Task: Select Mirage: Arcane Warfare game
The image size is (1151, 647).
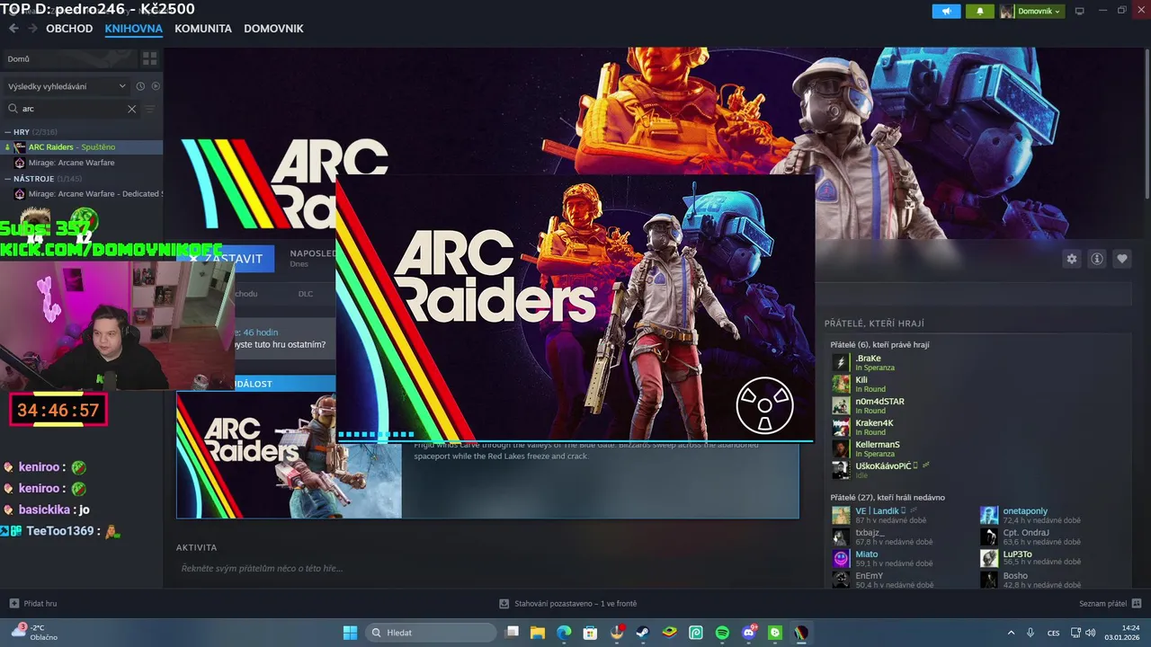Action: pos(82,163)
